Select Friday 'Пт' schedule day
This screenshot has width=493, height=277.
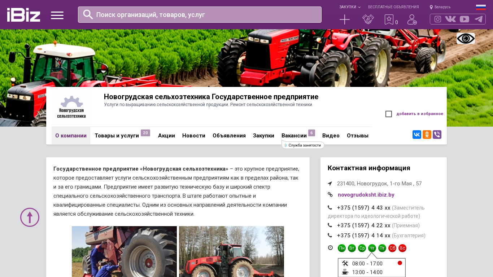382,248
